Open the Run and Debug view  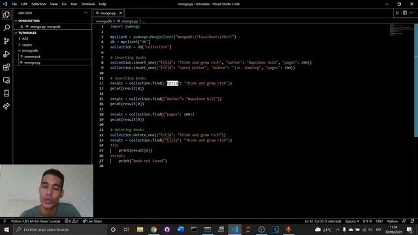click(x=7, y=54)
